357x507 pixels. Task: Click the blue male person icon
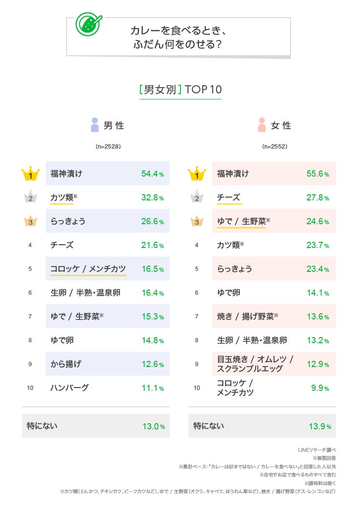pyautogui.click(x=95, y=125)
